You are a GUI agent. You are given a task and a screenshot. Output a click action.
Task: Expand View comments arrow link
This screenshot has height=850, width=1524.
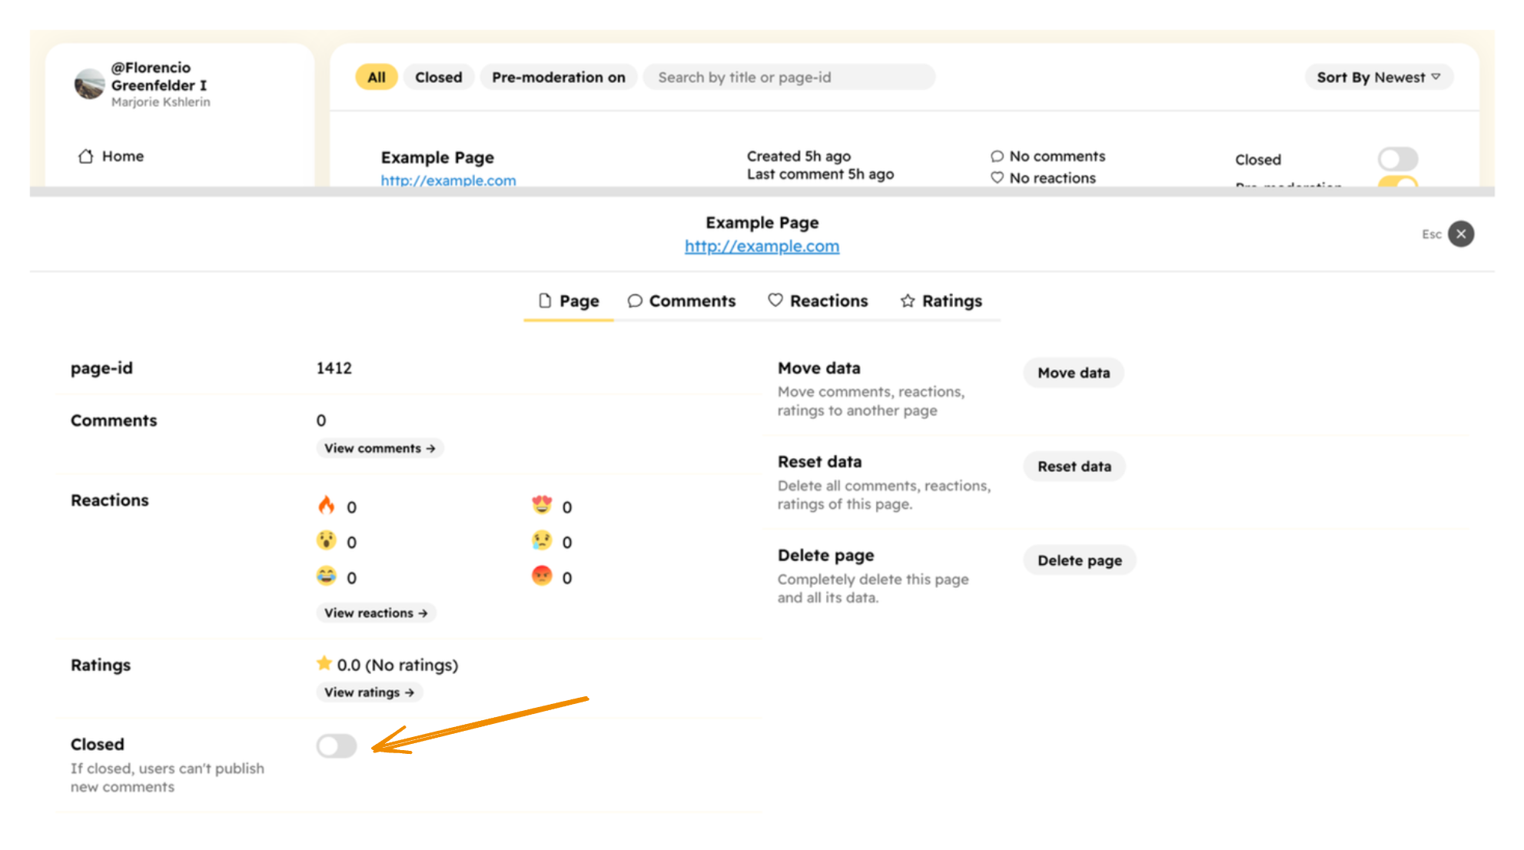coord(380,448)
